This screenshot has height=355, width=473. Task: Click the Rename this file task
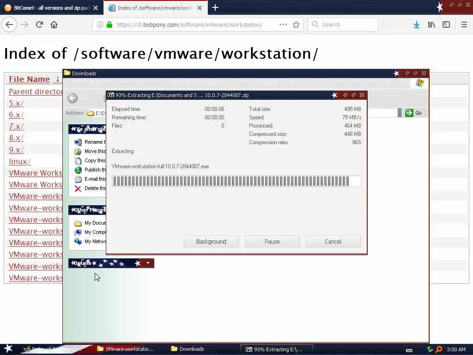(x=90, y=142)
